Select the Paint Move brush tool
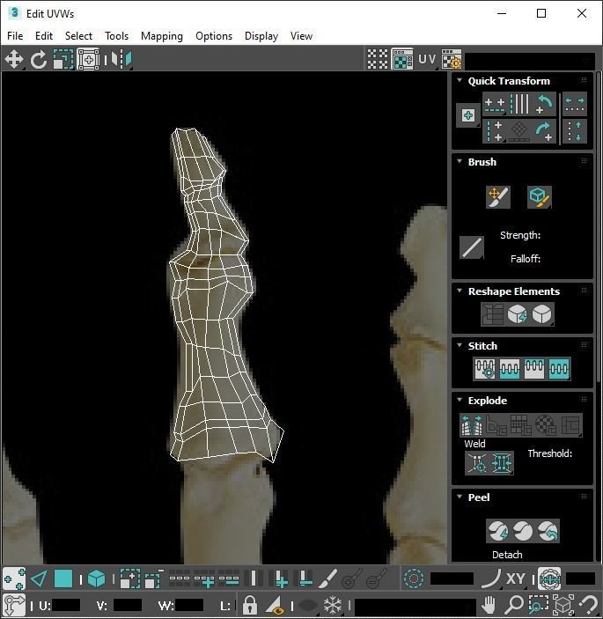This screenshot has width=603, height=619. [498, 196]
